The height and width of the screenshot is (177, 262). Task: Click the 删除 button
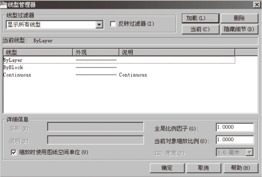[x=240, y=18]
